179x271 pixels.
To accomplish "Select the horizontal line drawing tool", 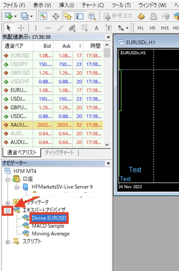I will [48, 28].
